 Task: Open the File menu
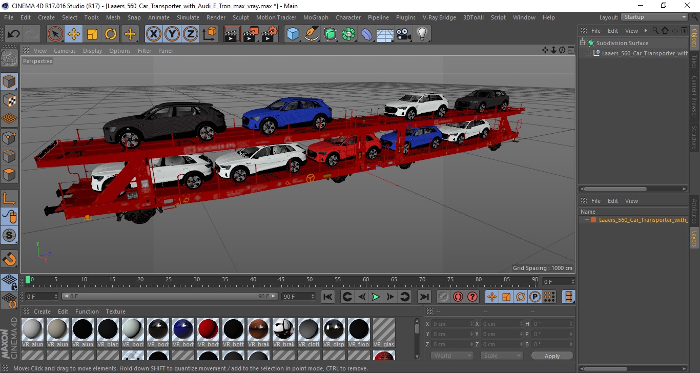click(x=9, y=17)
